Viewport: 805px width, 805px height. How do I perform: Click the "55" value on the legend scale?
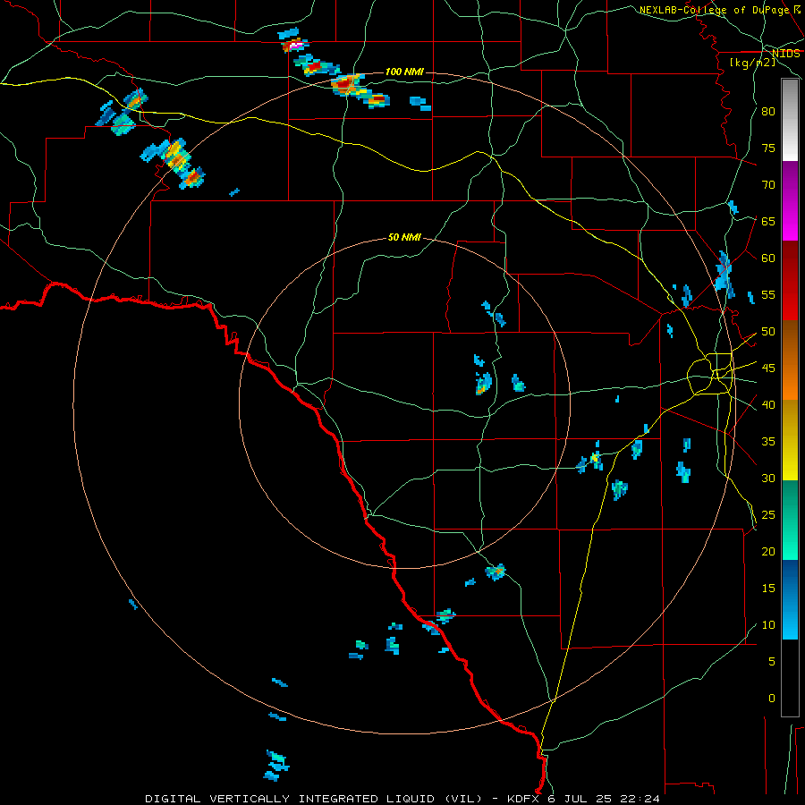click(x=768, y=294)
